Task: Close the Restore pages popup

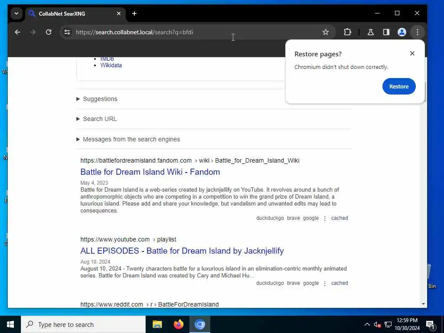Action: tap(412, 53)
